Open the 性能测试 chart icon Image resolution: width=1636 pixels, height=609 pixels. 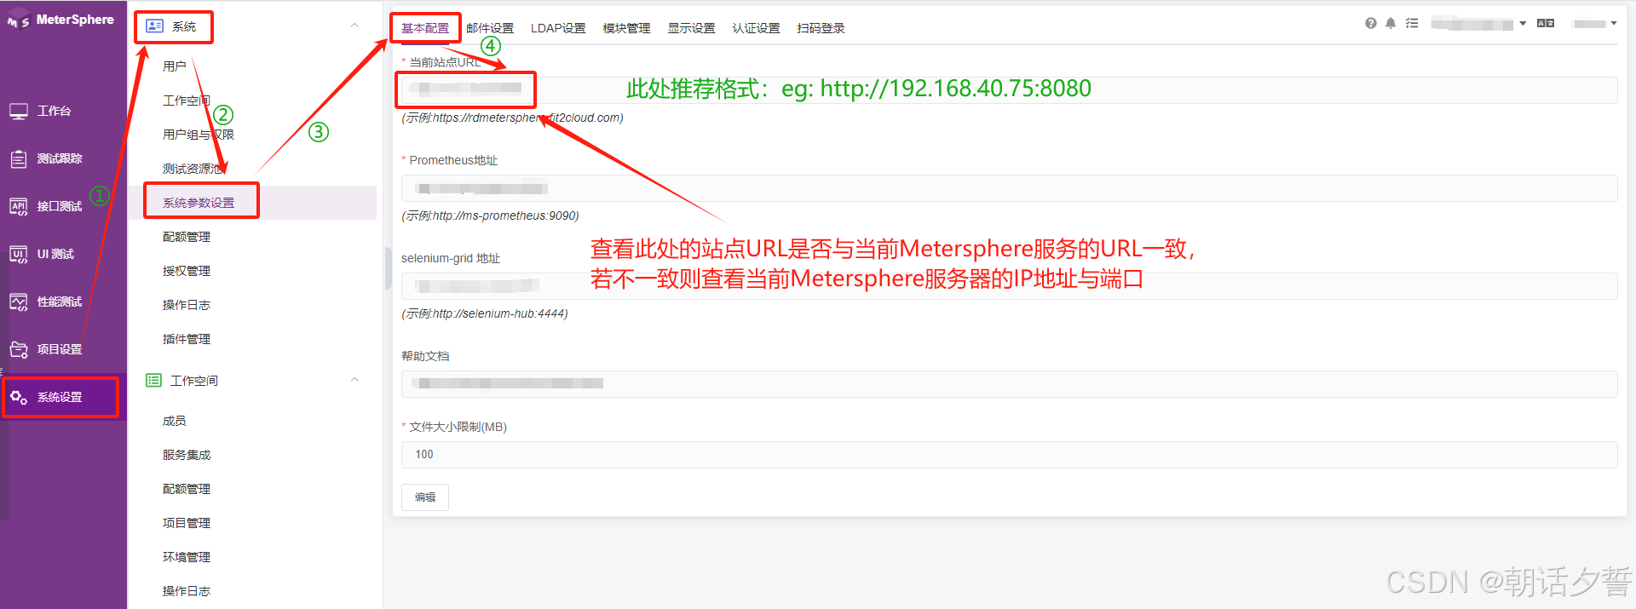tap(19, 302)
